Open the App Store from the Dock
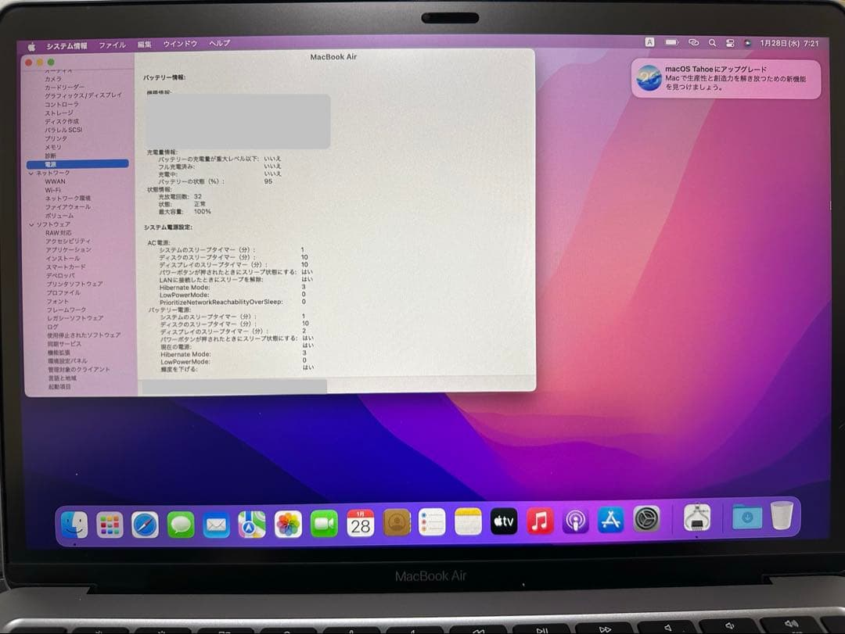Screen dimensions: 845x634 click(x=612, y=521)
